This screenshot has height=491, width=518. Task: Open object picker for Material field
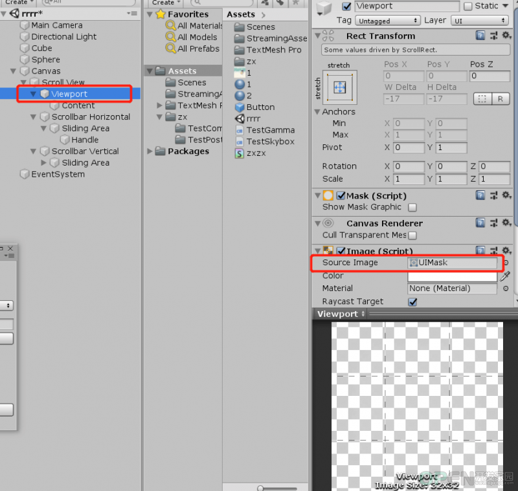pyautogui.click(x=506, y=289)
